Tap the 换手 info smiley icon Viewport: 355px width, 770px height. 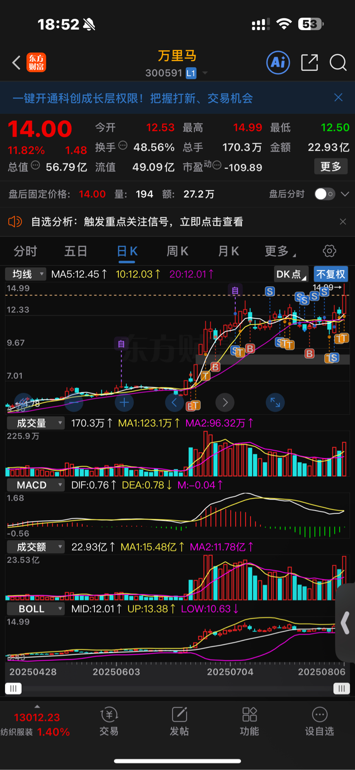point(123,145)
